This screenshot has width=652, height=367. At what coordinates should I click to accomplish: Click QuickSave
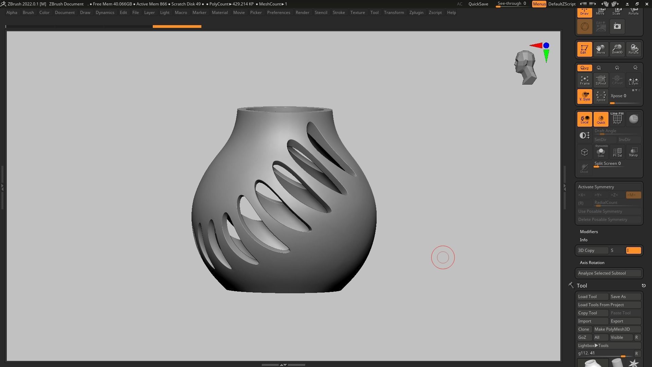click(x=478, y=4)
